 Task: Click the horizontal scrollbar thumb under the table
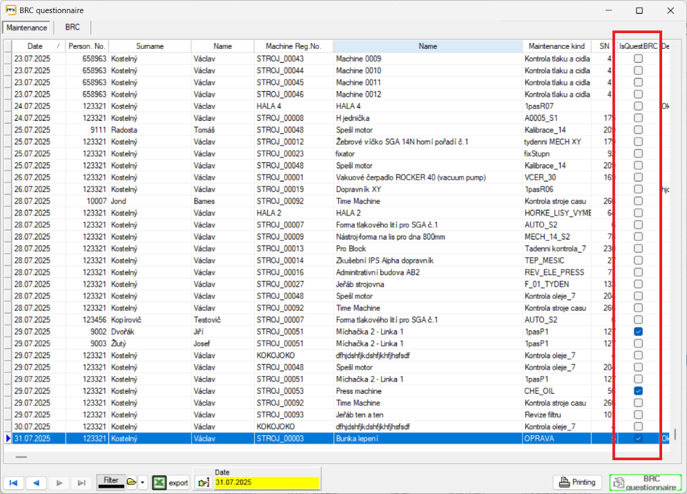point(21,457)
